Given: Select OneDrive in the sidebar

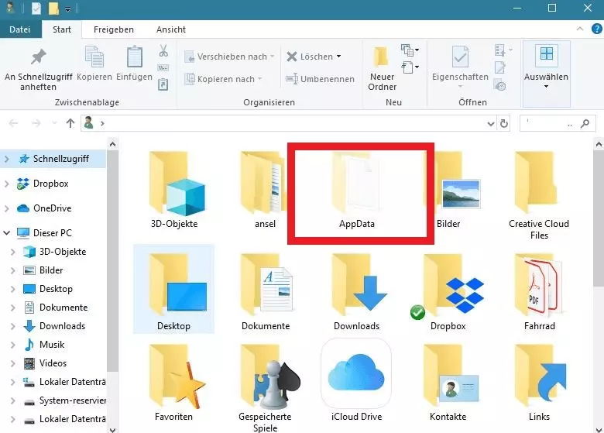Looking at the screenshot, I should [52, 208].
